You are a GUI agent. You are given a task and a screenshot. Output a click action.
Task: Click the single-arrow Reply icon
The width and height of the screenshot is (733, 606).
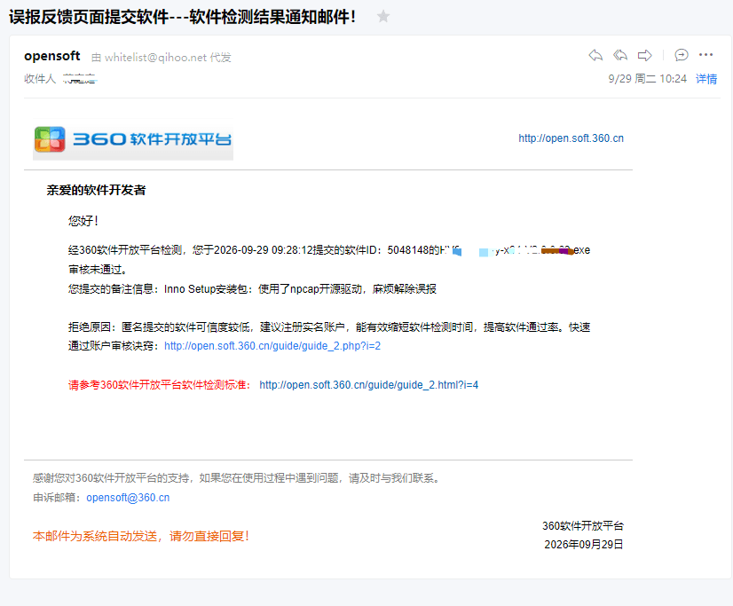coord(595,55)
